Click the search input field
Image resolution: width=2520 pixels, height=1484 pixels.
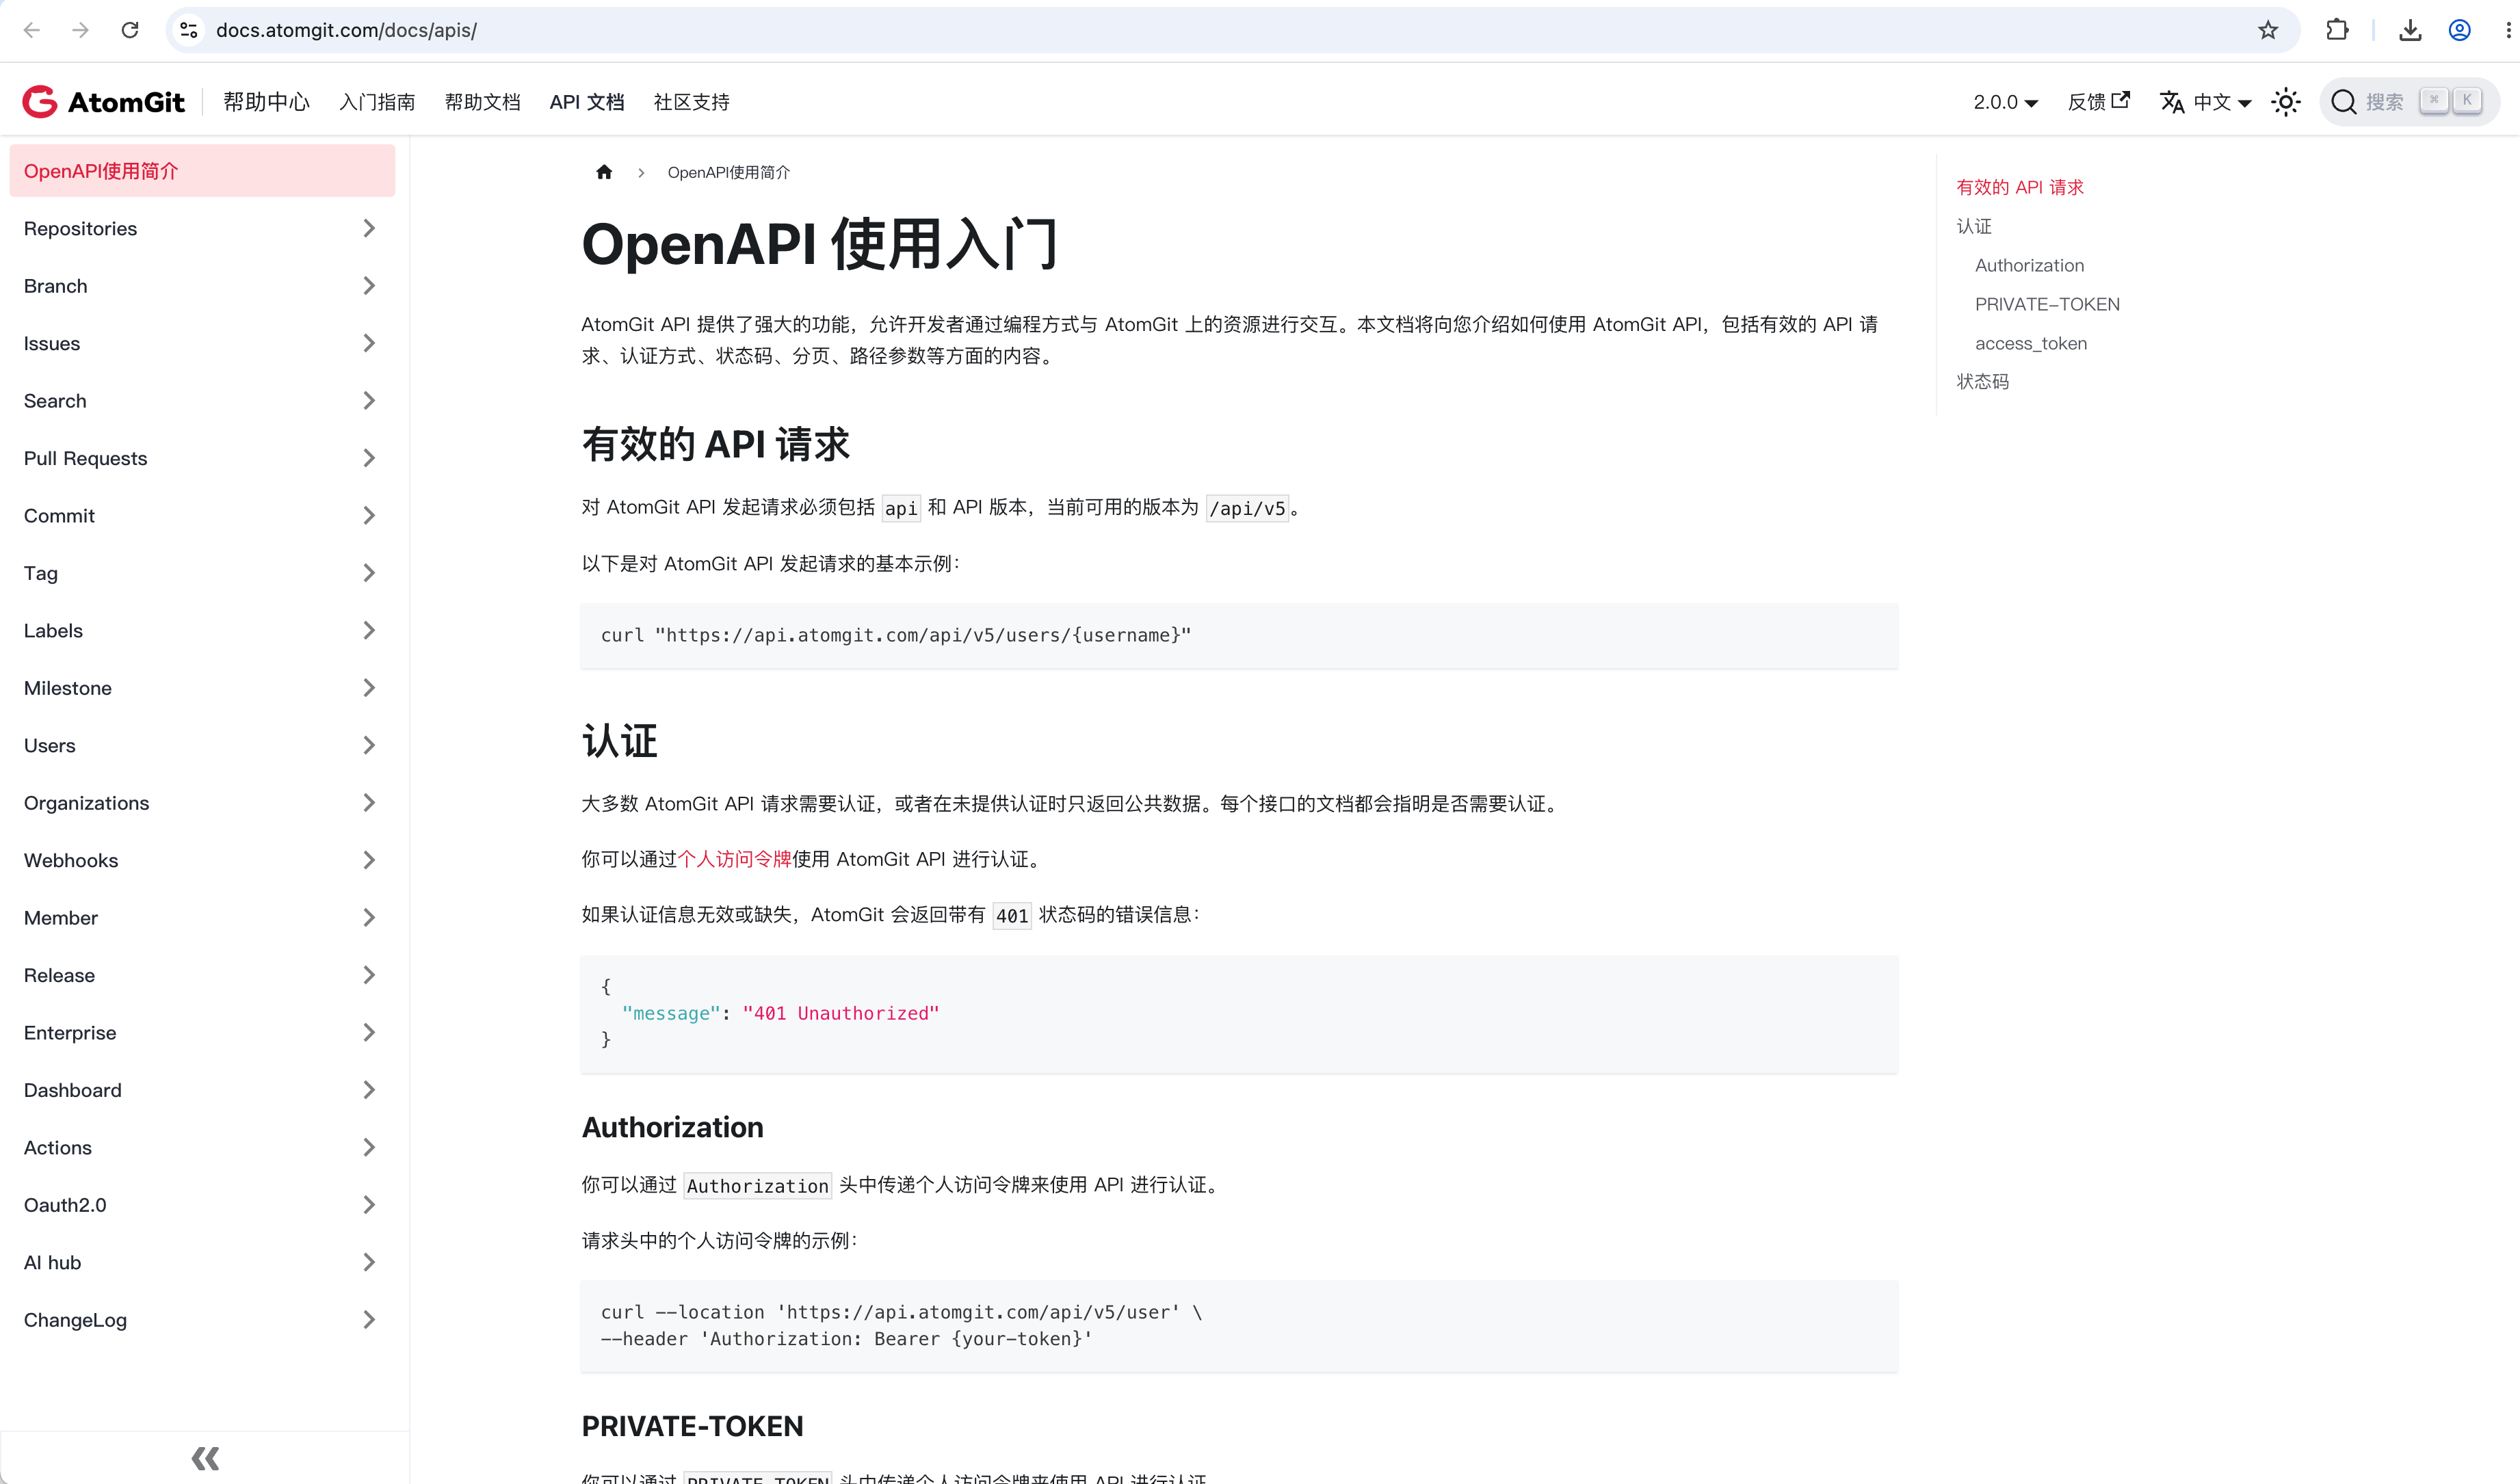pyautogui.click(x=2410, y=102)
